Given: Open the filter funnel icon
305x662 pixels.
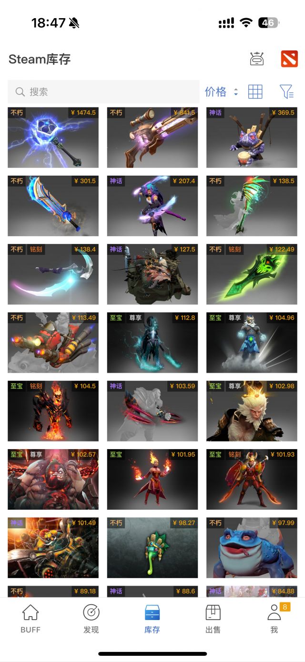Looking at the screenshot, I should pos(286,92).
